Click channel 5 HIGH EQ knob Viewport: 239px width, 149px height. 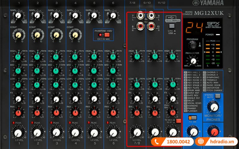[x=94, y=57]
